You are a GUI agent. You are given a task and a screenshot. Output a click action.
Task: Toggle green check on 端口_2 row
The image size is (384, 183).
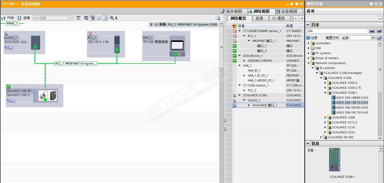(x=235, y=51)
